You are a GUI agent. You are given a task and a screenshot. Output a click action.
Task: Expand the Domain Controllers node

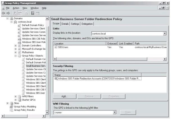tap(15, 46)
